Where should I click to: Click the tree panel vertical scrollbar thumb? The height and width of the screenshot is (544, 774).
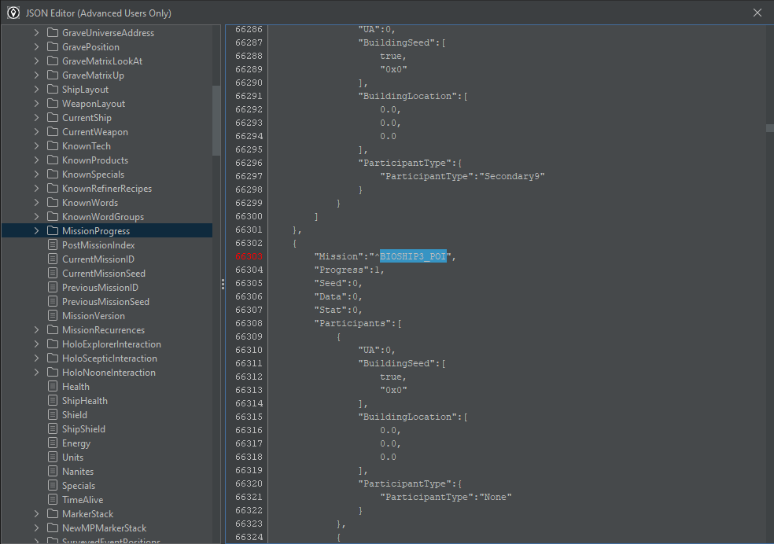216,121
